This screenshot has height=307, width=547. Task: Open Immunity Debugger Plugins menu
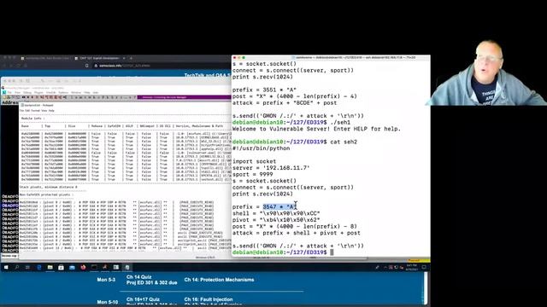pos(38,93)
